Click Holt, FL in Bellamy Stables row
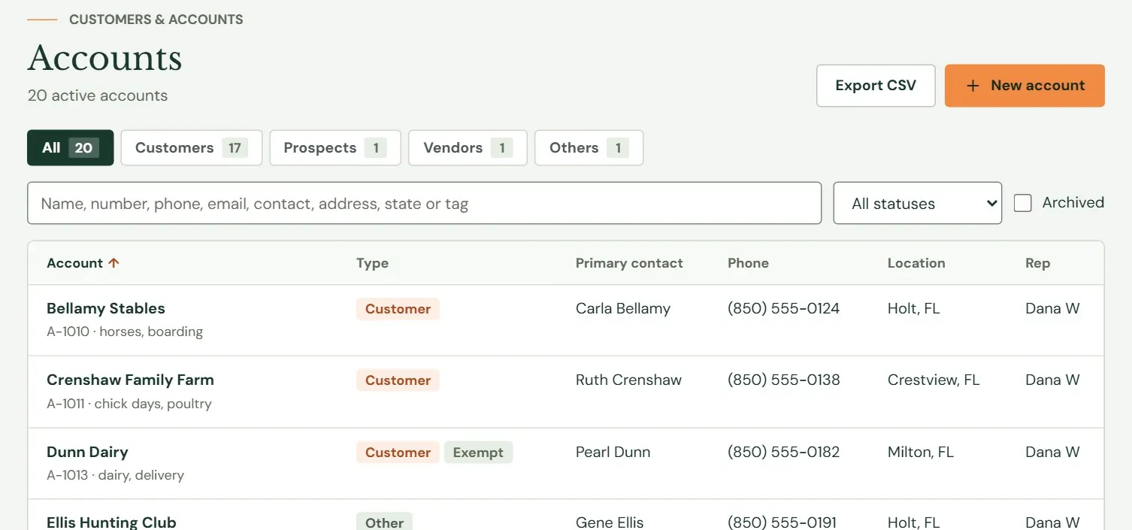Viewport: 1132px width, 530px height. click(914, 308)
